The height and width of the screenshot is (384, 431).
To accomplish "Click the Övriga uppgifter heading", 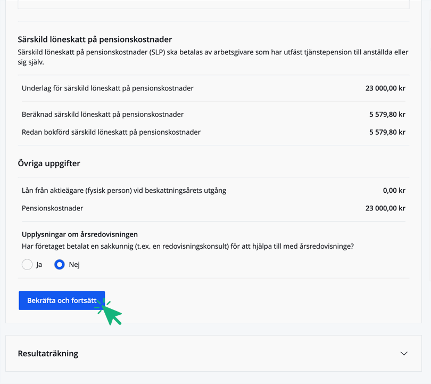I will point(49,164).
